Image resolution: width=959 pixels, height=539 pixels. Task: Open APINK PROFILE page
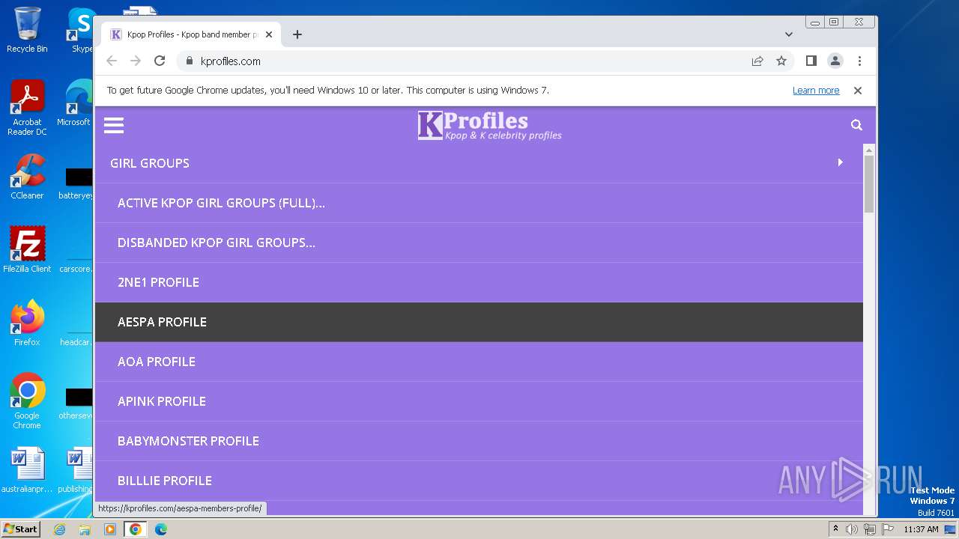(x=479, y=401)
